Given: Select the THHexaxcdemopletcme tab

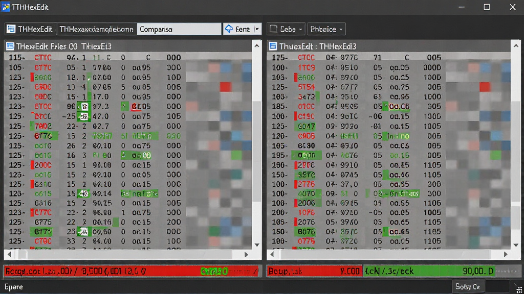Looking at the screenshot, I should pyautogui.click(x=97, y=29).
